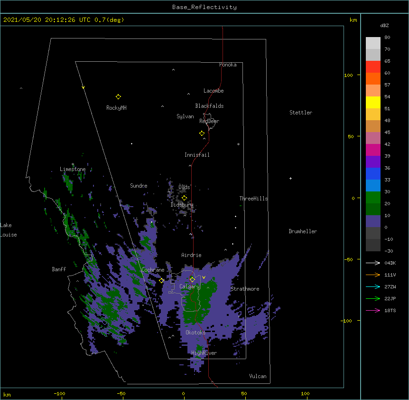
Task: Select the Olds map label
Action: 184,187
